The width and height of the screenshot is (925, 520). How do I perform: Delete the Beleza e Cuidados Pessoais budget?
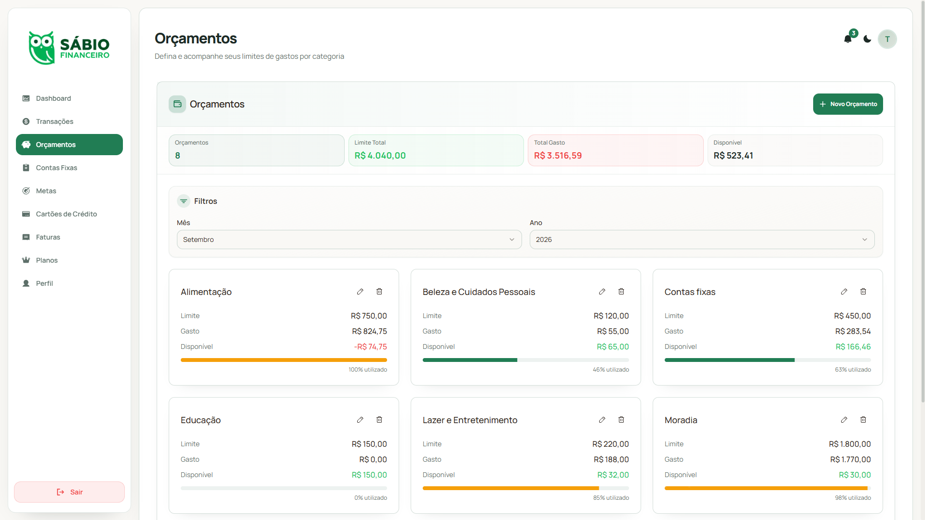(x=621, y=292)
